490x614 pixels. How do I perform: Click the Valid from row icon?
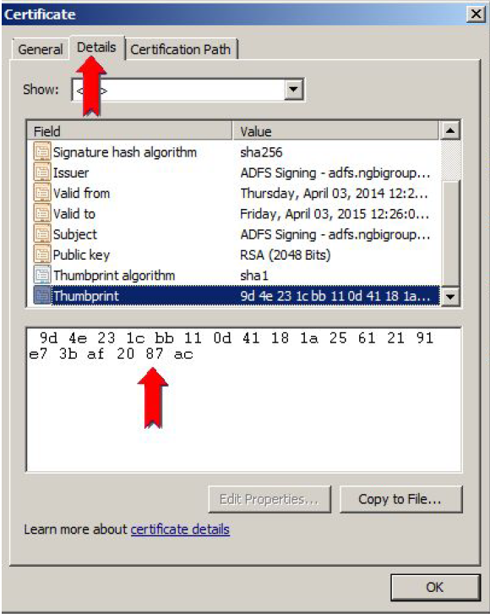click(x=42, y=193)
